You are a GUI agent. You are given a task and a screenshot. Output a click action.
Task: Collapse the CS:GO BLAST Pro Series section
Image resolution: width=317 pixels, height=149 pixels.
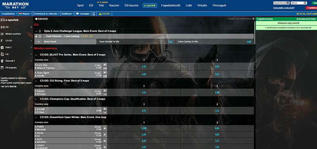[36, 55]
